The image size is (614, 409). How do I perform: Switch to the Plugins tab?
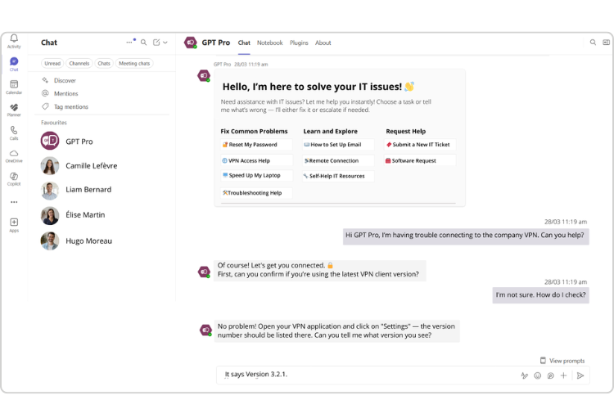click(299, 43)
